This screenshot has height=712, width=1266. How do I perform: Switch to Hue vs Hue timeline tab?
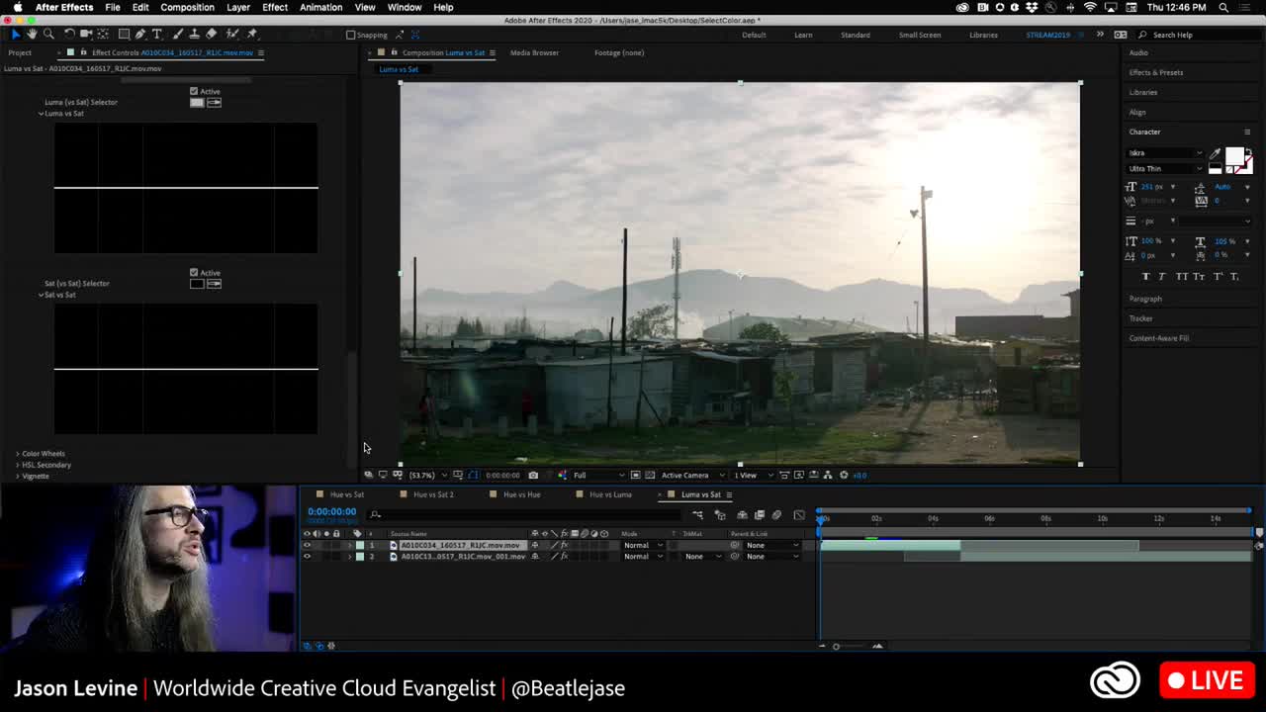(x=521, y=494)
